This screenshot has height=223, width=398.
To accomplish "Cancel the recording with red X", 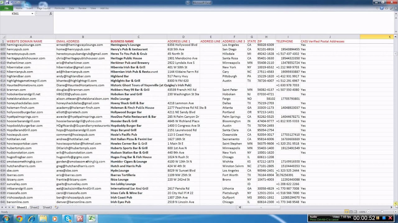I will tap(391, 218).
